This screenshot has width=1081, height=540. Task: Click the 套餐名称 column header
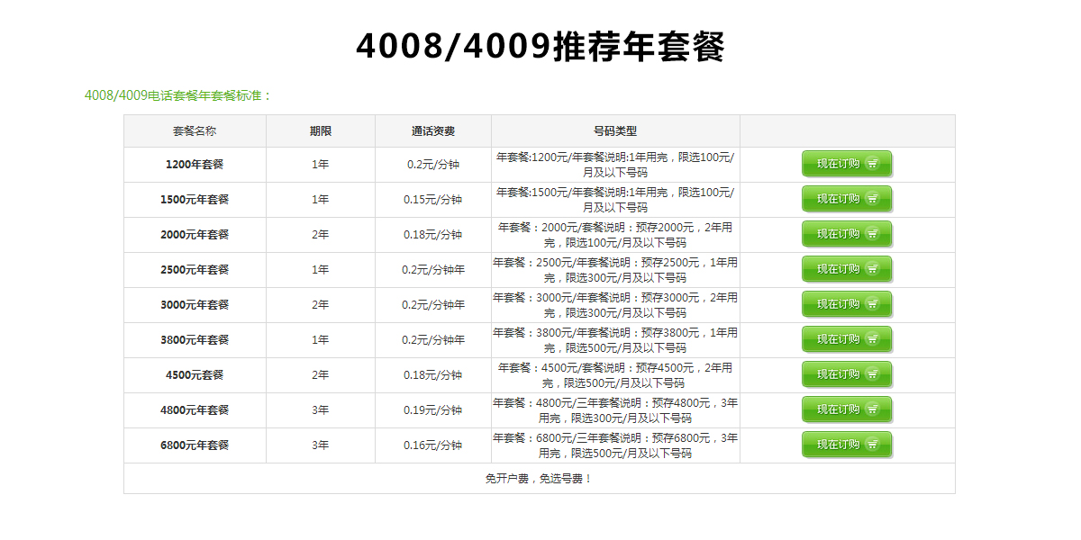tap(195, 131)
